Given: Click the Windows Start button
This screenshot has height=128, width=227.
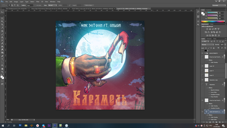Looking at the screenshot, I should 3,125.
